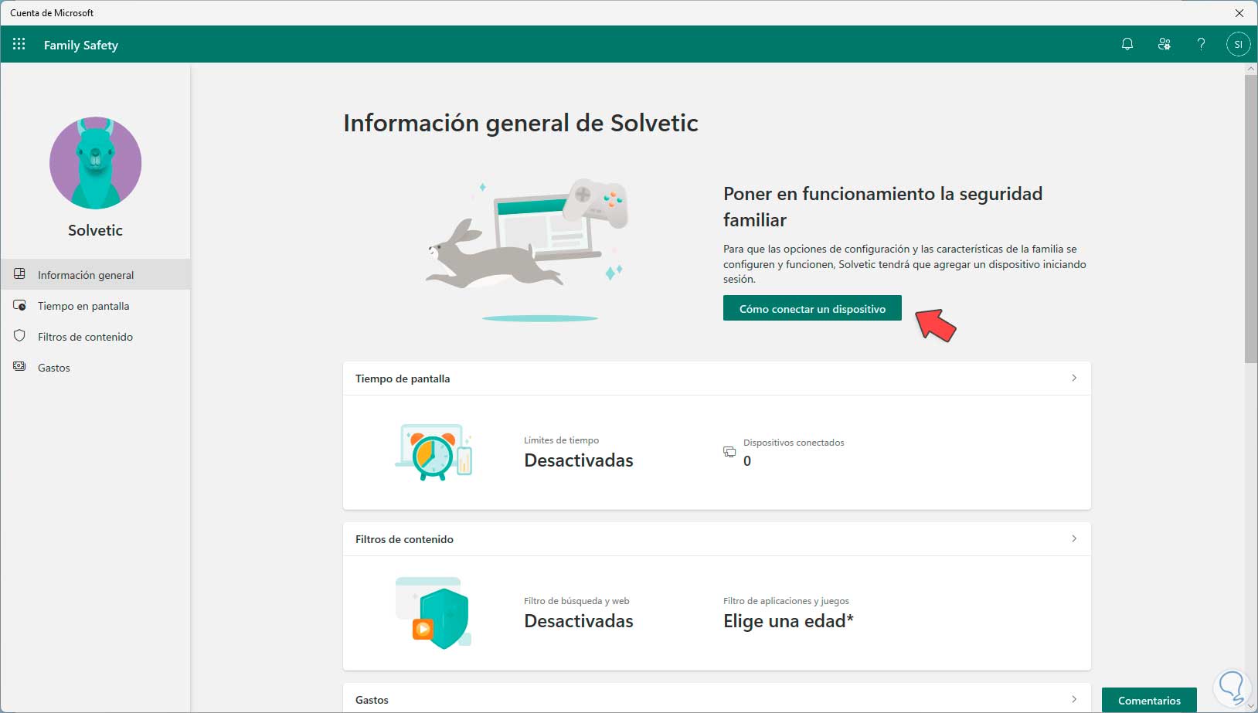Screen dimensions: 1258x713
Task: Click the Filtros de contenido card heading
Action: pyautogui.click(x=404, y=539)
